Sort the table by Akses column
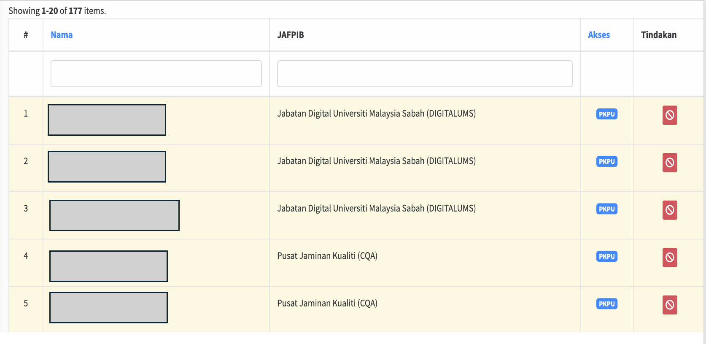This screenshot has width=706, height=344. (x=598, y=35)
